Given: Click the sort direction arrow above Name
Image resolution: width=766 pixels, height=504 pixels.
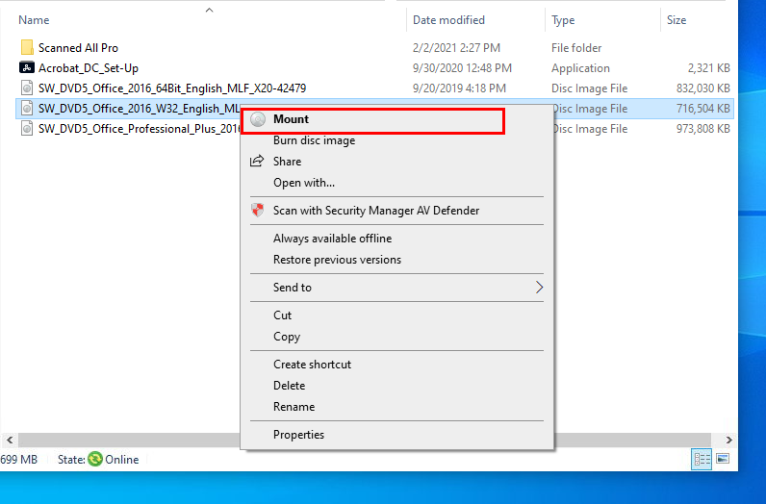Looking at the screenshot, I should 209,10.
